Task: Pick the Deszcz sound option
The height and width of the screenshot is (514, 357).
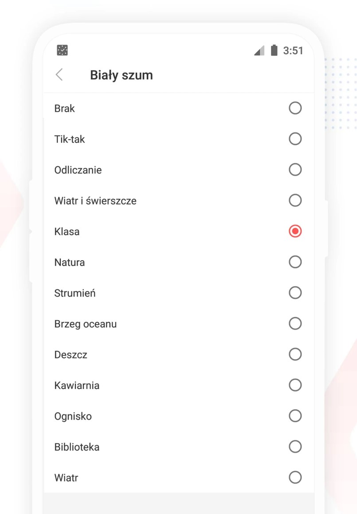Action: click(179, 355)
